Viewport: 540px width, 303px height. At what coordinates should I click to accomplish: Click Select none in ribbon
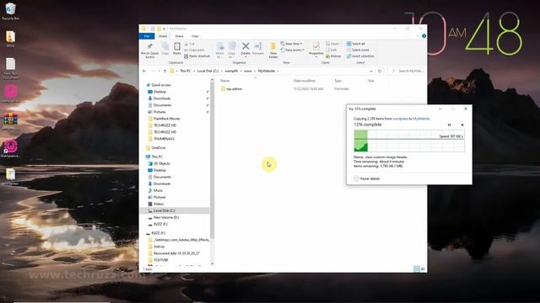(x=358, y=50)
